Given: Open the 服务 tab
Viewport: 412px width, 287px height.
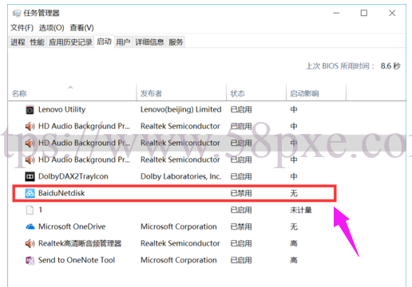Looking at the screenshot, I should tap(176, 42).
